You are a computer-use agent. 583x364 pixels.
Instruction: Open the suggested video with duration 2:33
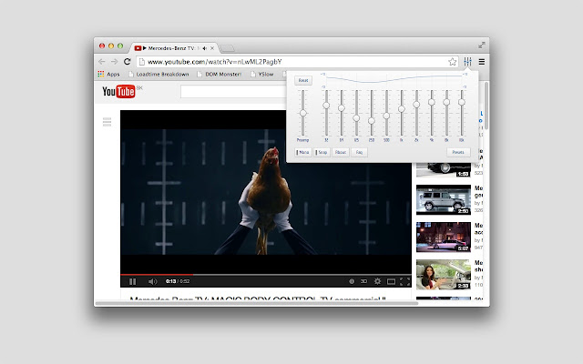[x=444, y=275]
